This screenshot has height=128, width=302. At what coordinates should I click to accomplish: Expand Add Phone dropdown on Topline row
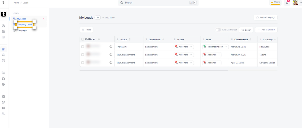[184, 55]
